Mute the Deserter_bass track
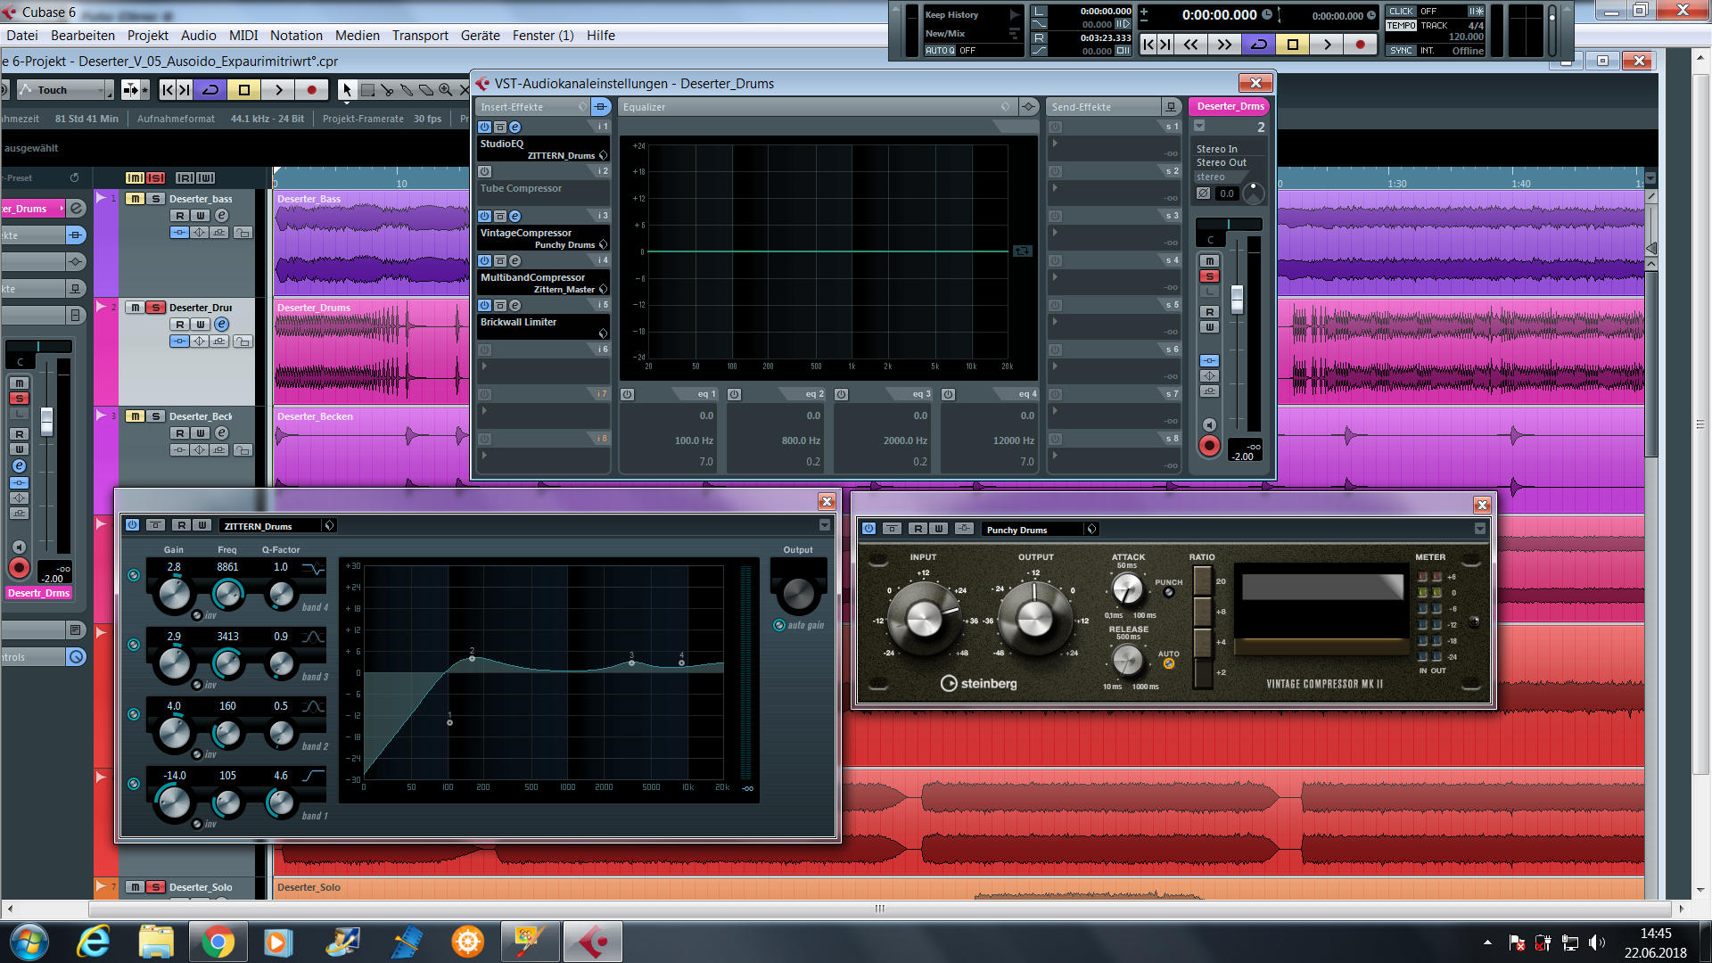Viewport: 1712px width, 963px height. [x=135, y=199]
